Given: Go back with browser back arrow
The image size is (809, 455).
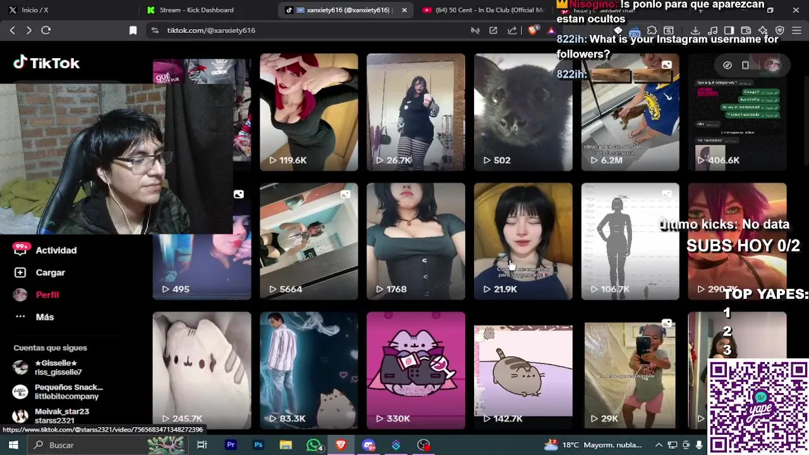Looking at the screenshot, I should tap(12, 30).
